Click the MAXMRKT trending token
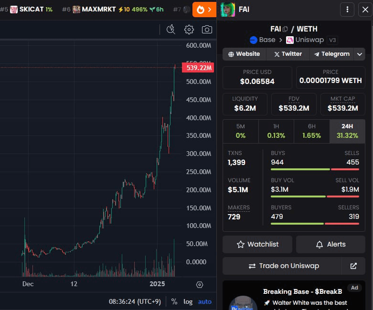The width and height of the screenshot is (373, 310). tap(98, 9)
